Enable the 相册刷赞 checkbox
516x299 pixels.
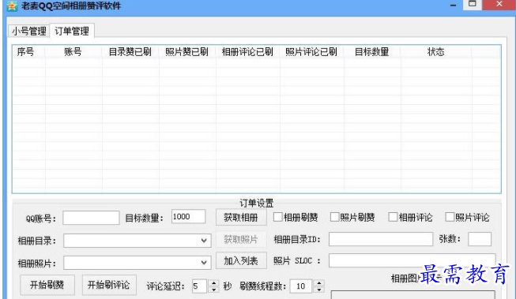277,217
